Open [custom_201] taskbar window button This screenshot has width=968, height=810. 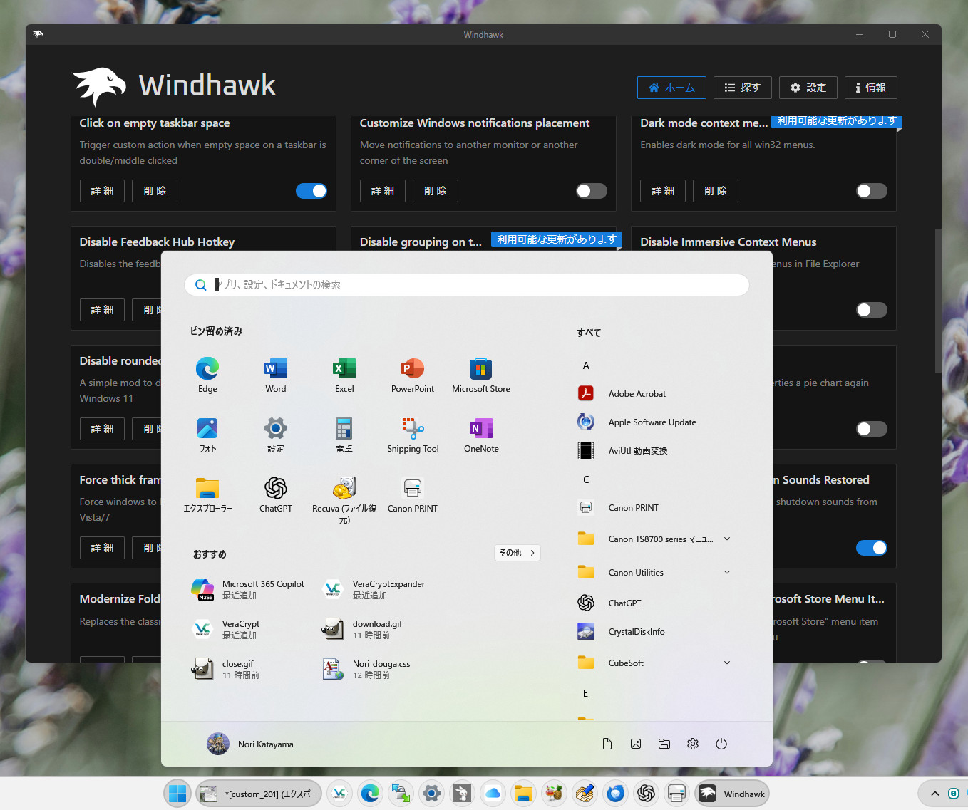tap(259, 794)
